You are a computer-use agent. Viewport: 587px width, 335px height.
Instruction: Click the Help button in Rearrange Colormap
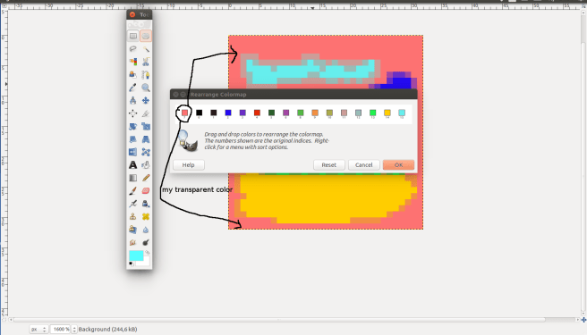(189, 165)
